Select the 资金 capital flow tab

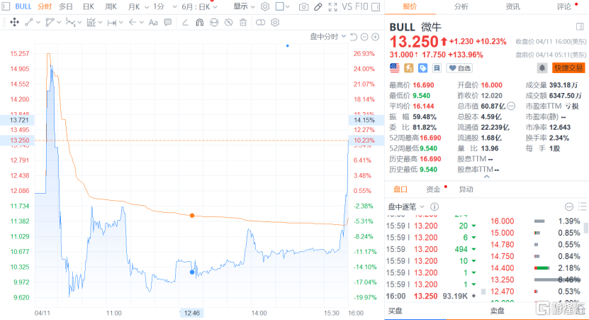[x=433, y=189]
